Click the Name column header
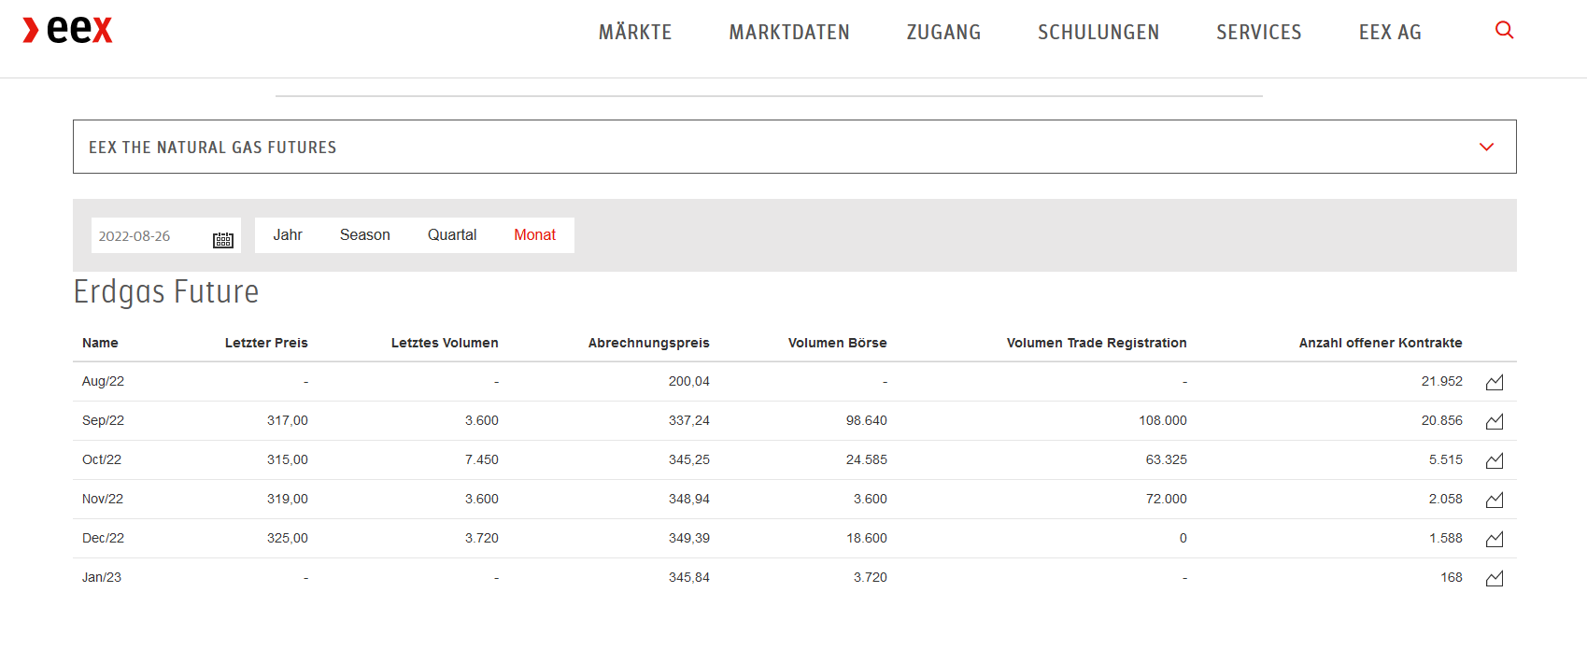The height and width of the screenshot is (663, 1587). (x=100, y=343)
